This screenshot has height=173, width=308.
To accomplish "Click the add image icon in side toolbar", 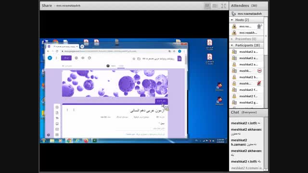I will coord(57,124).
